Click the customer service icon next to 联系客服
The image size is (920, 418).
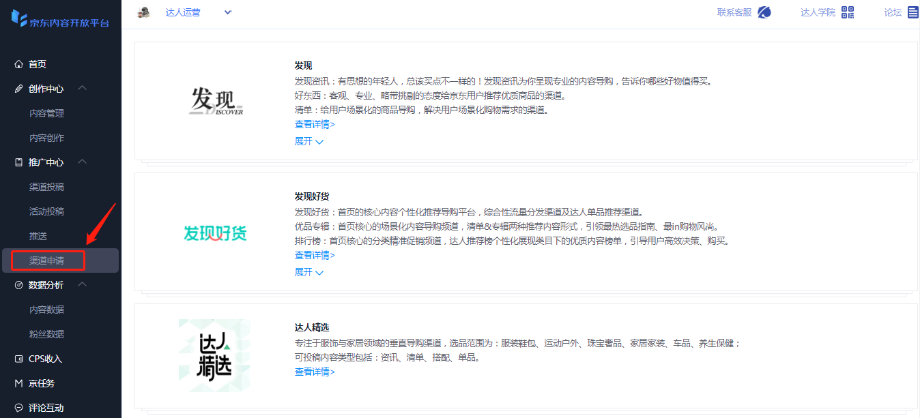point(764,12)
